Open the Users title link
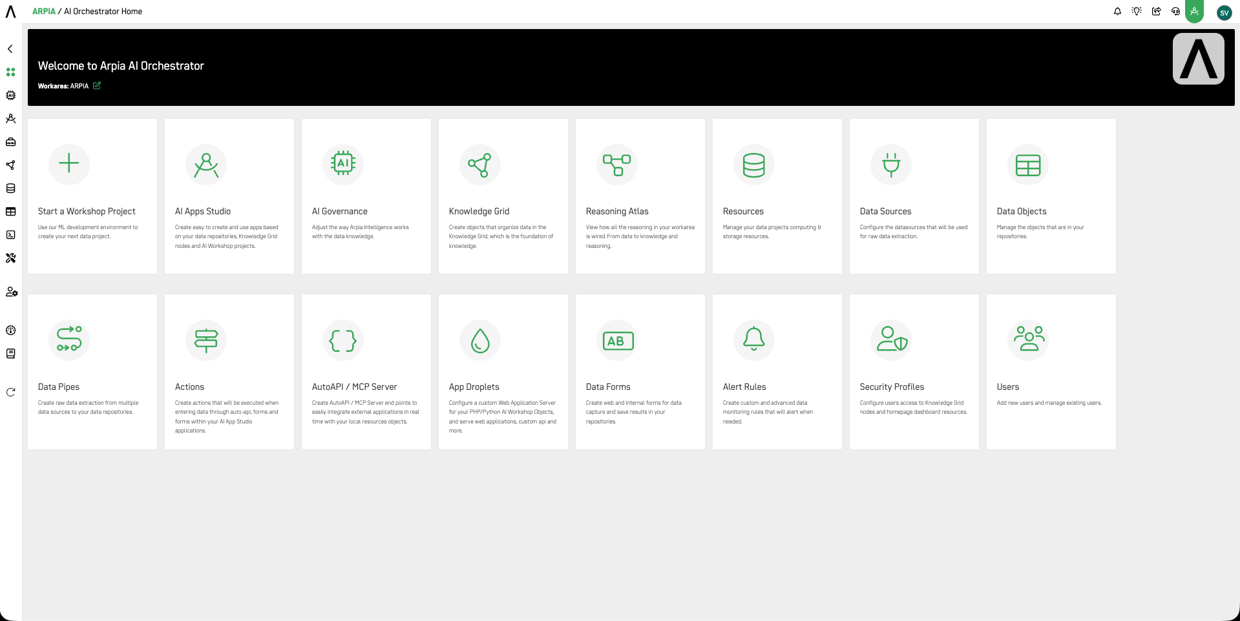 tap(1008, 387)
